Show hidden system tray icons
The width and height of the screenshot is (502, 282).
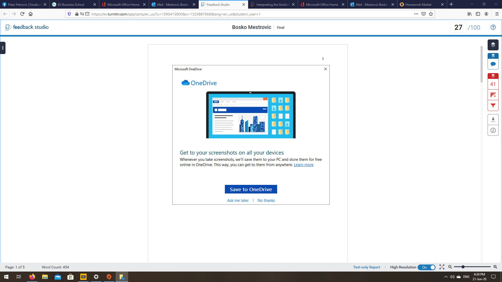[x=446, y=277]
